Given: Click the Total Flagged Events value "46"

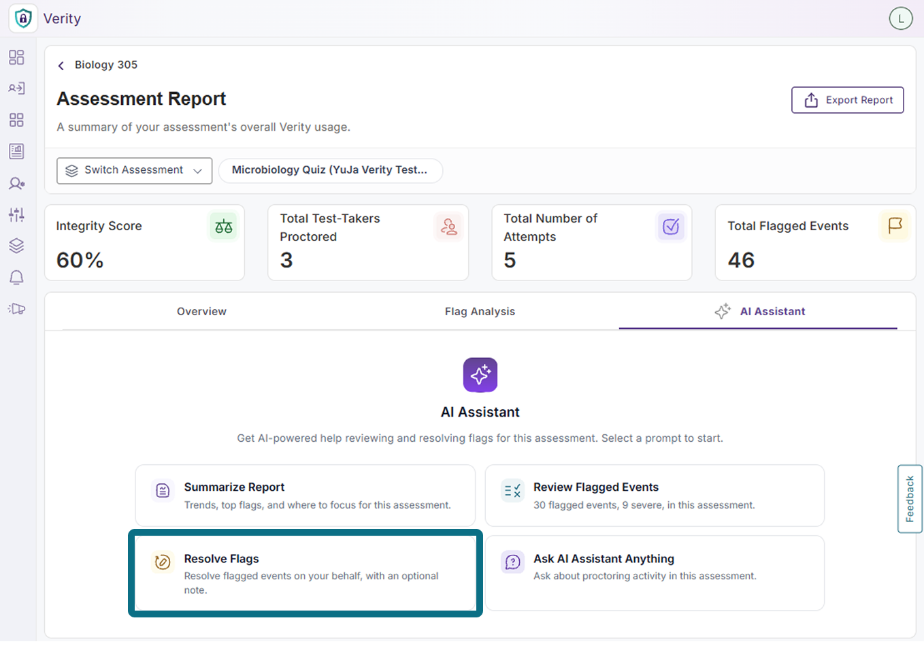Looking at the screenshot, I should coord(741,260).
